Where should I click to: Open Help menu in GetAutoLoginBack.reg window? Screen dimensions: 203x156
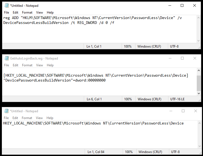coord(50,65)
